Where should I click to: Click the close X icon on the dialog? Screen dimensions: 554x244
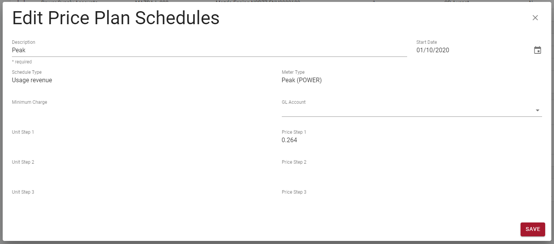point(535,17)
